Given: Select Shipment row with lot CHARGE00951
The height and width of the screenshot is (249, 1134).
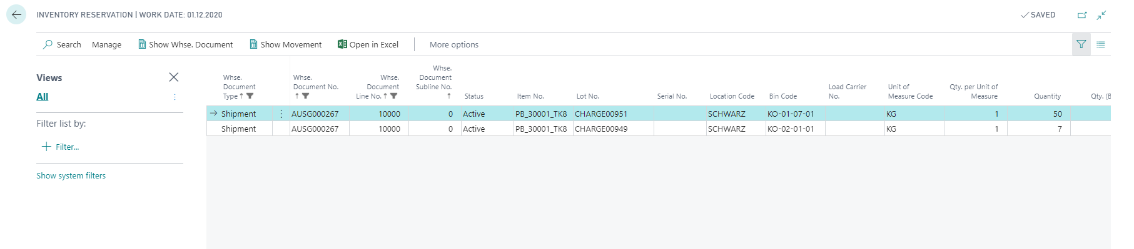Looking at the screenshot, I should 659,114.
